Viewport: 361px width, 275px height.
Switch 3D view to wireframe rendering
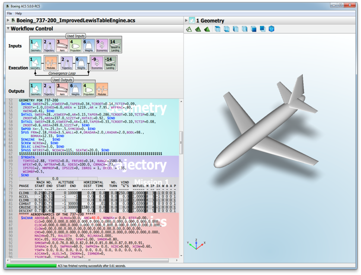(189, 29)
